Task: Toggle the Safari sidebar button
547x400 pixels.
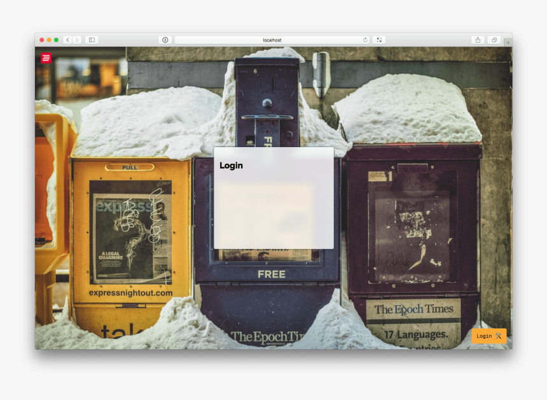Action: pyautogui.click(x=92, y=40)
